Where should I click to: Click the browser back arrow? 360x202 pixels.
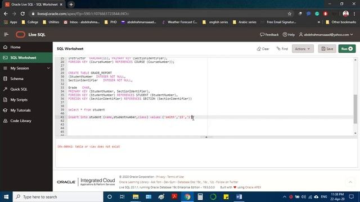pos(6,13)
